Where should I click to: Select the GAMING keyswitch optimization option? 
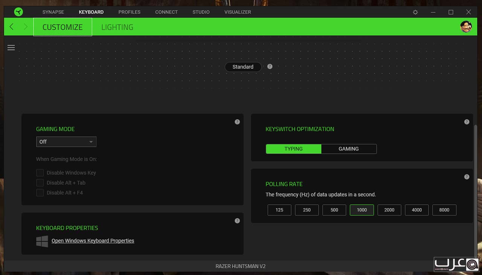click(x=349, y=149)
